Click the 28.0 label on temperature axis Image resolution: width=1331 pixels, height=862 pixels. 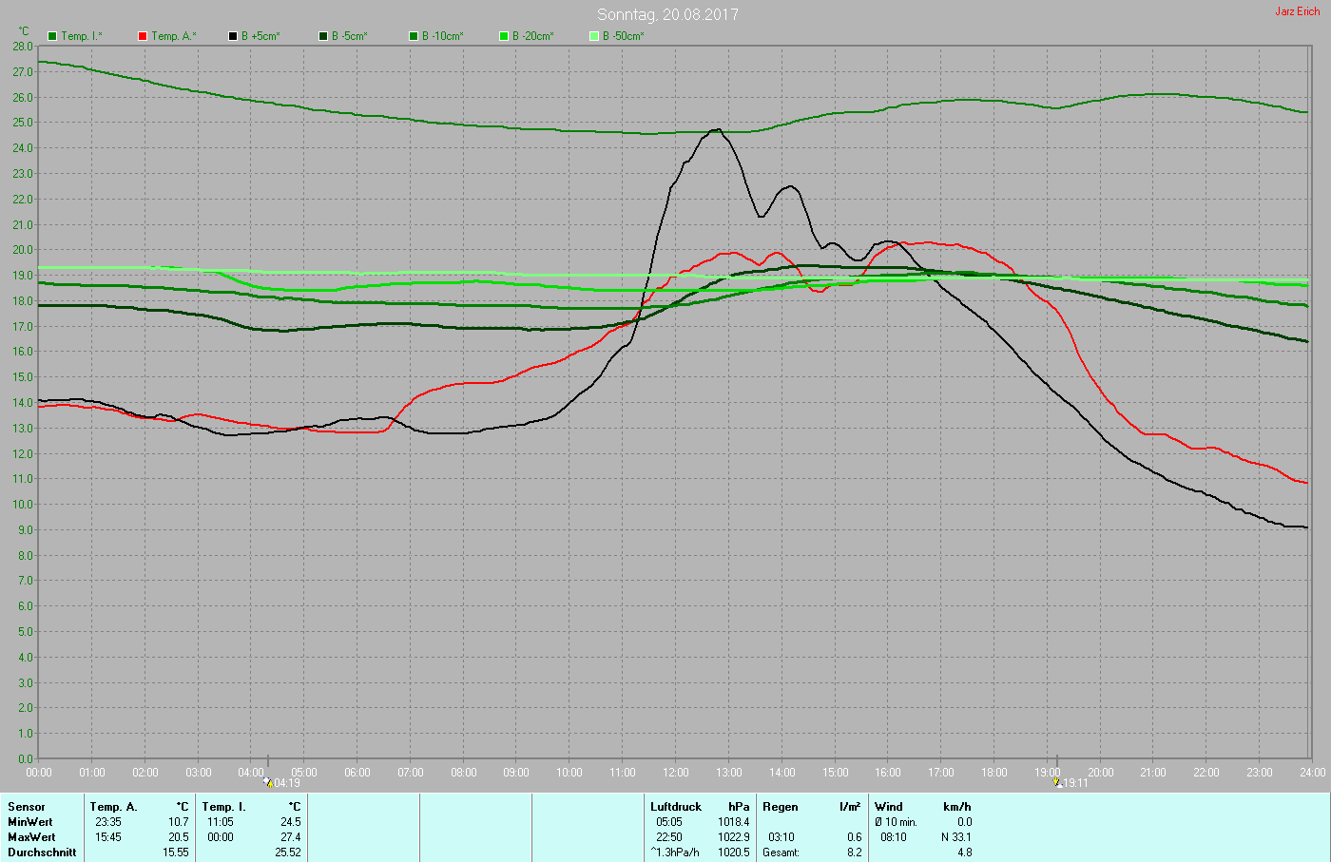click(23, 47)
